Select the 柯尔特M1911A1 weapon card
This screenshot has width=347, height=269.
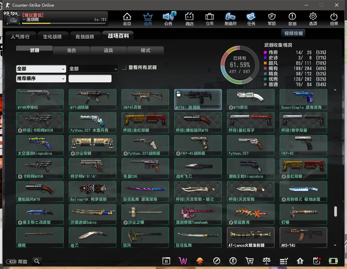click(92, 168)
